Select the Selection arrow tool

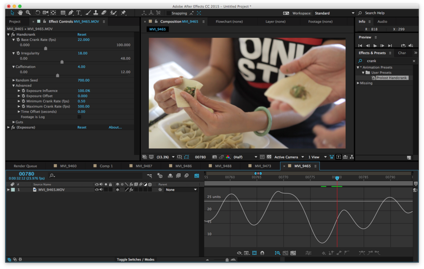tap(12, 13)
